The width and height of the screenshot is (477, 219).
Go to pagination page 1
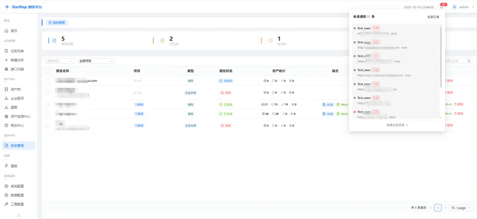(438, 208)
